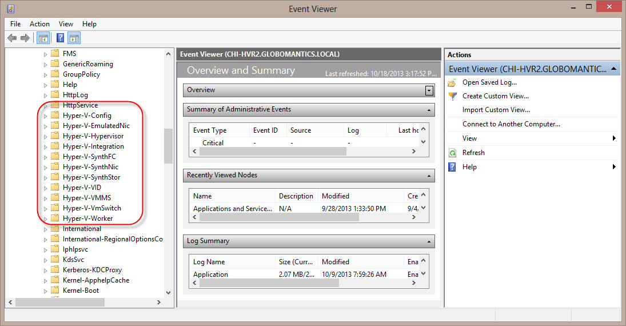The image size is (626, 326).
Task: Collapse the Summary of Administrative Events section
Action: pyautogui.click(x=429, y=110)
